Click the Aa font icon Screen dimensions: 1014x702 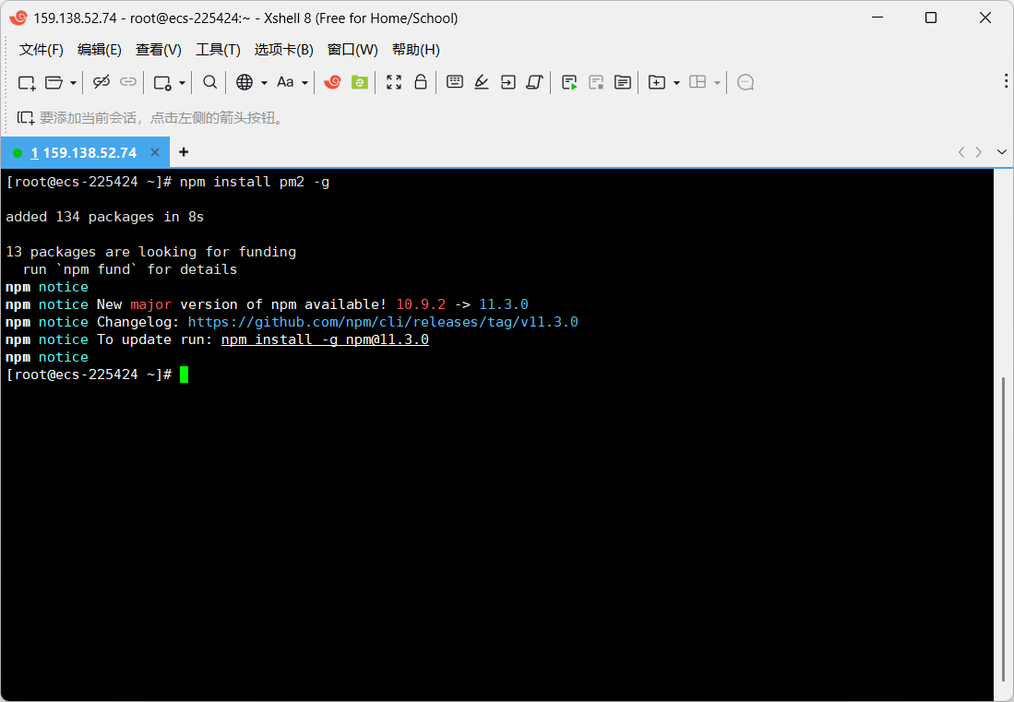[285, 82]
